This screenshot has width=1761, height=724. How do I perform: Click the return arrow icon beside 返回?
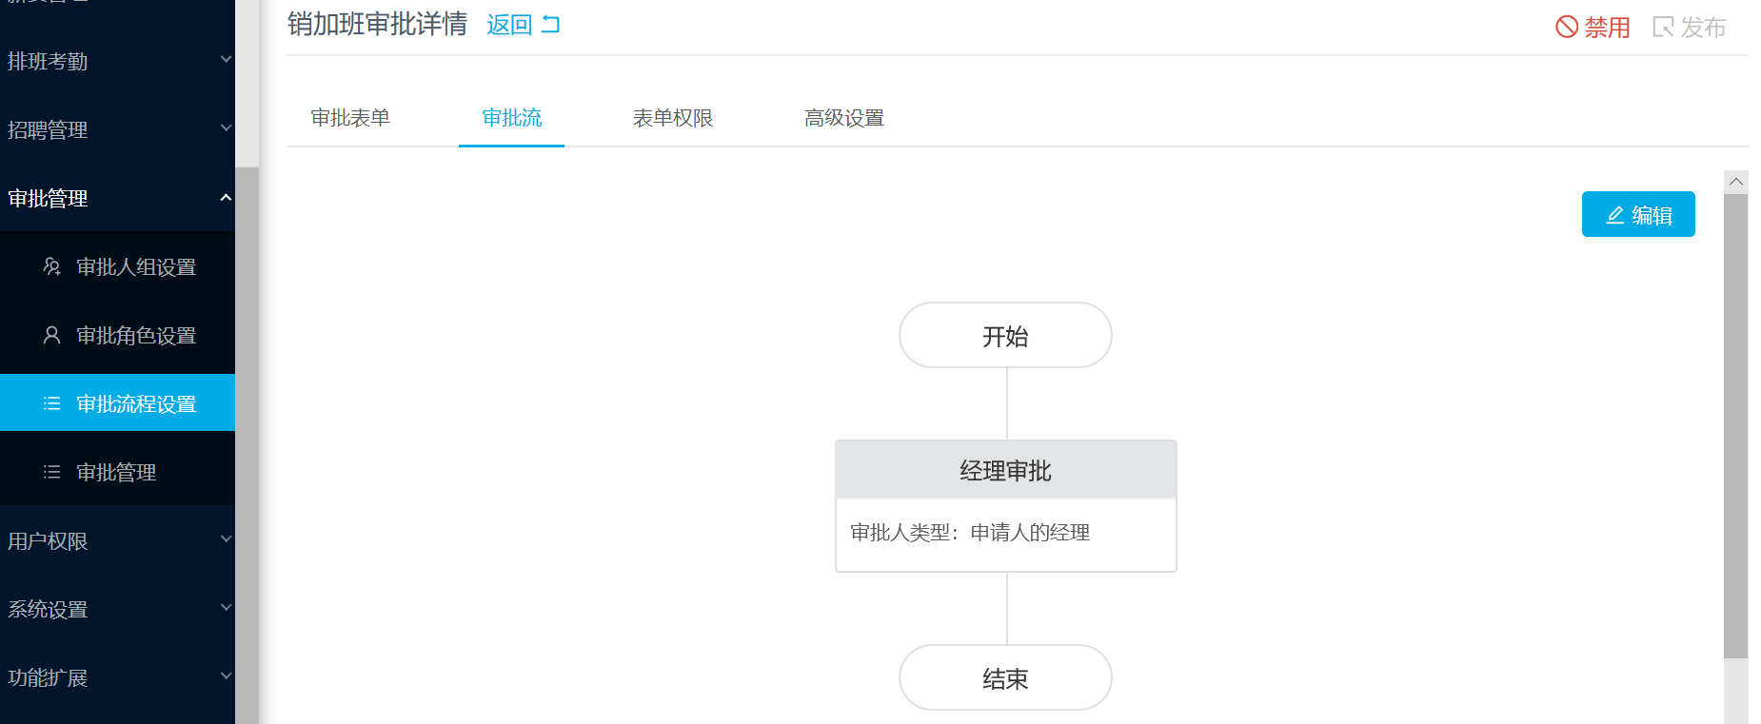pos(551,25)
